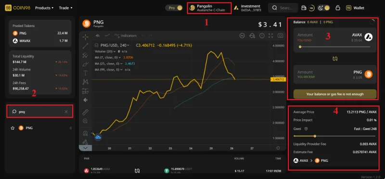385x179 pixels.
Task: Select the PNG receive token
Action: point(363,74)
